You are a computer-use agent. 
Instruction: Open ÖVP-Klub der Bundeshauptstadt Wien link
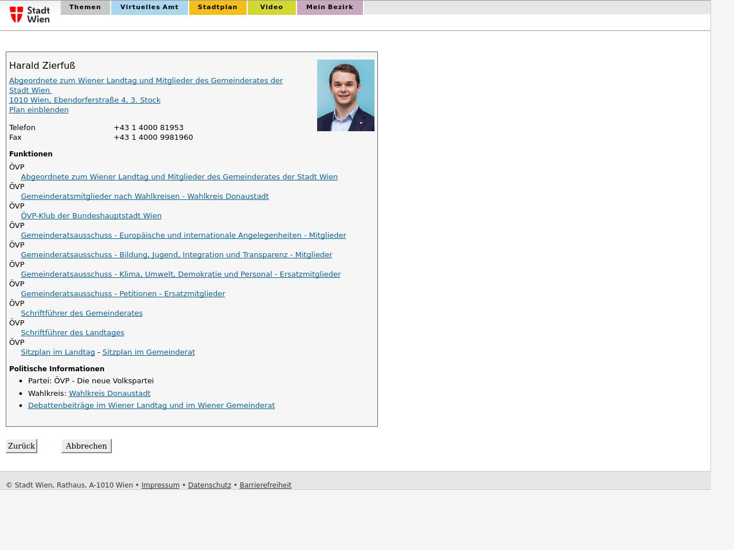coord(91,215)
